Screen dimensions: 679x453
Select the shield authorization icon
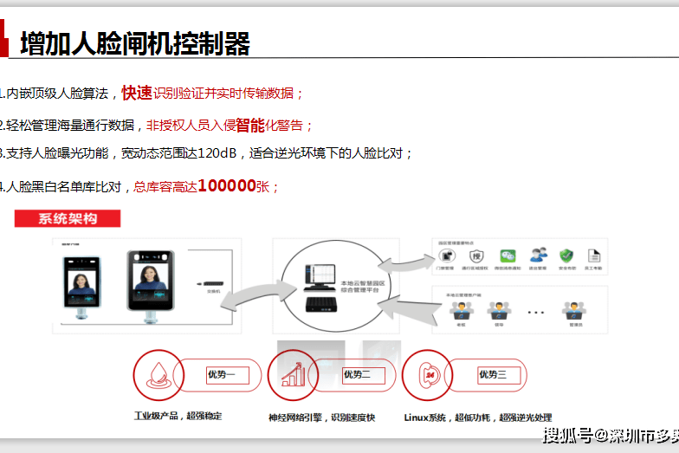point(477,256)
